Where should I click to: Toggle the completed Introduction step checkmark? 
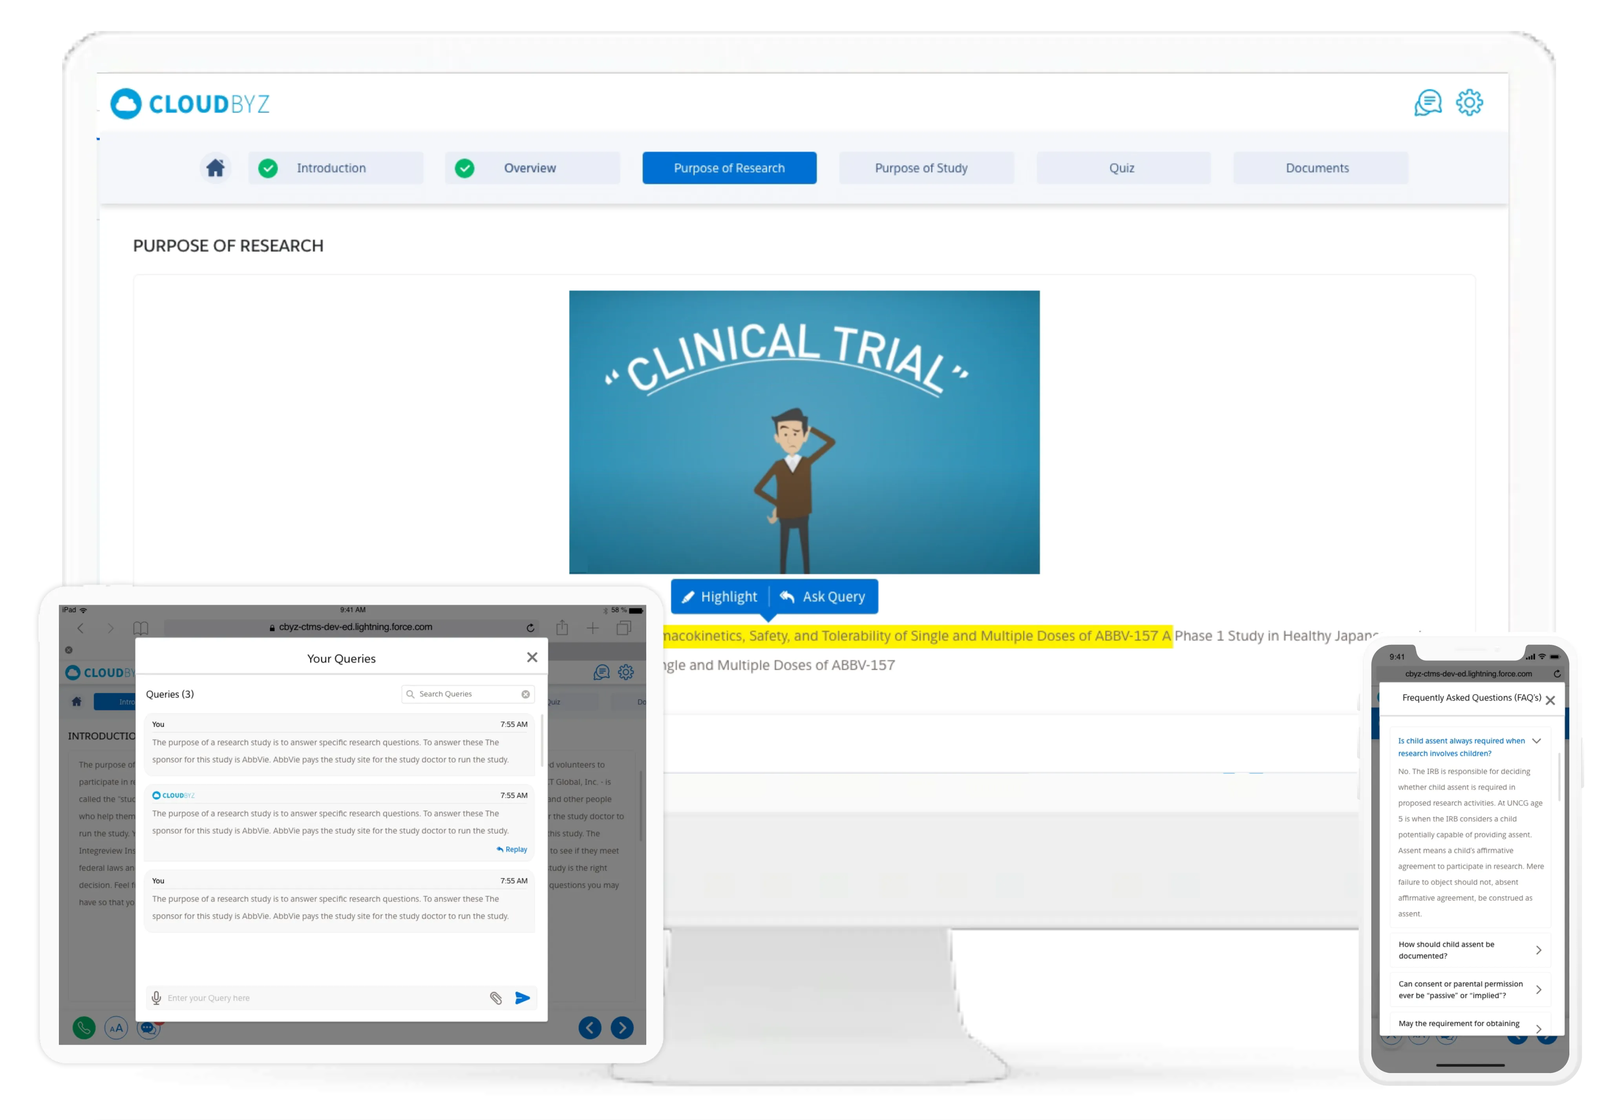pyautogui.click(x=267, y=168)
